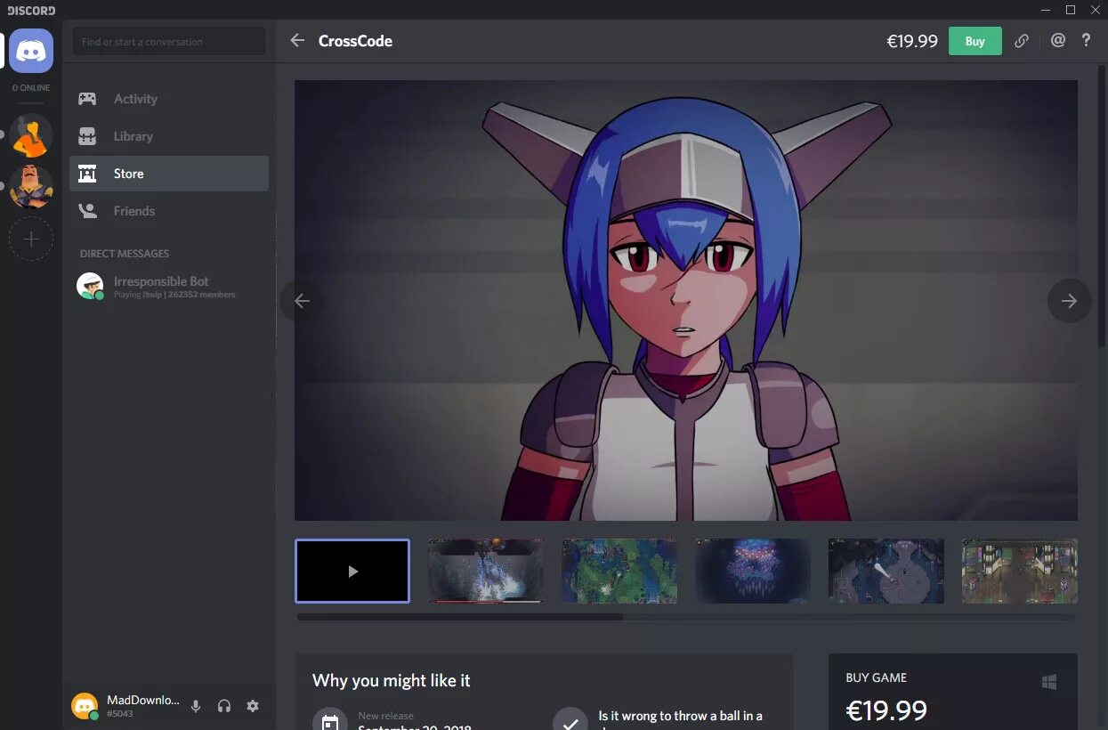Screen dimensions: 1108x730
Task: Click the calendar icon next to New release
Action: pyautogui.click(x=329, y=722)
